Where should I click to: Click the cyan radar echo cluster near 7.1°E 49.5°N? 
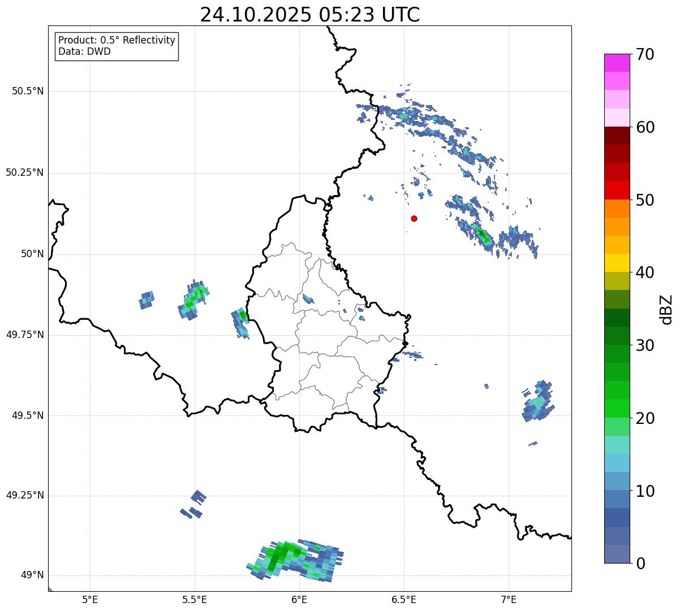(538, 402)
